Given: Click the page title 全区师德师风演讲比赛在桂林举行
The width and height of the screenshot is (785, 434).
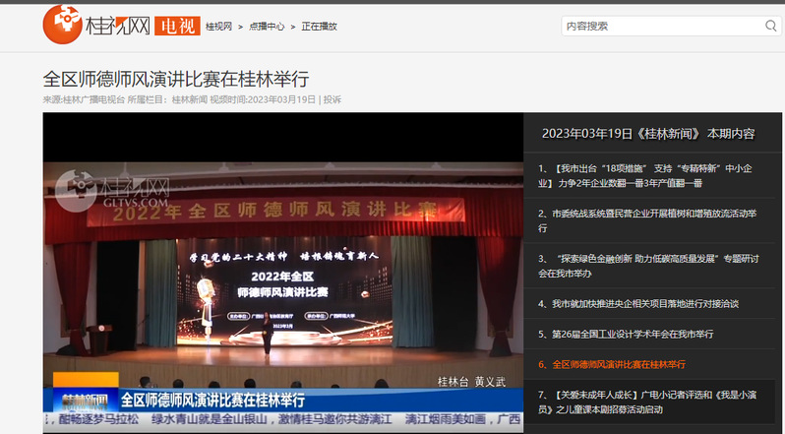Looking at the screenshot, I should [x=182, y=79].
